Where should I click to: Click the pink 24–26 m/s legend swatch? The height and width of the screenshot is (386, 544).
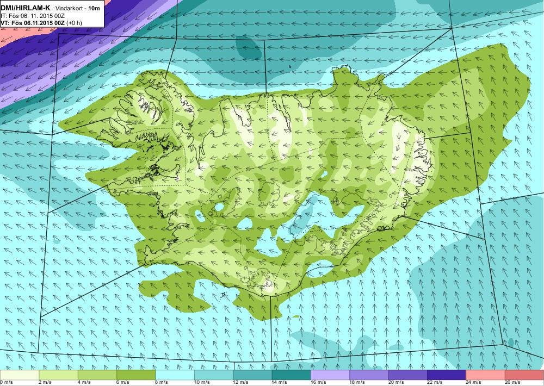(485, 375)
